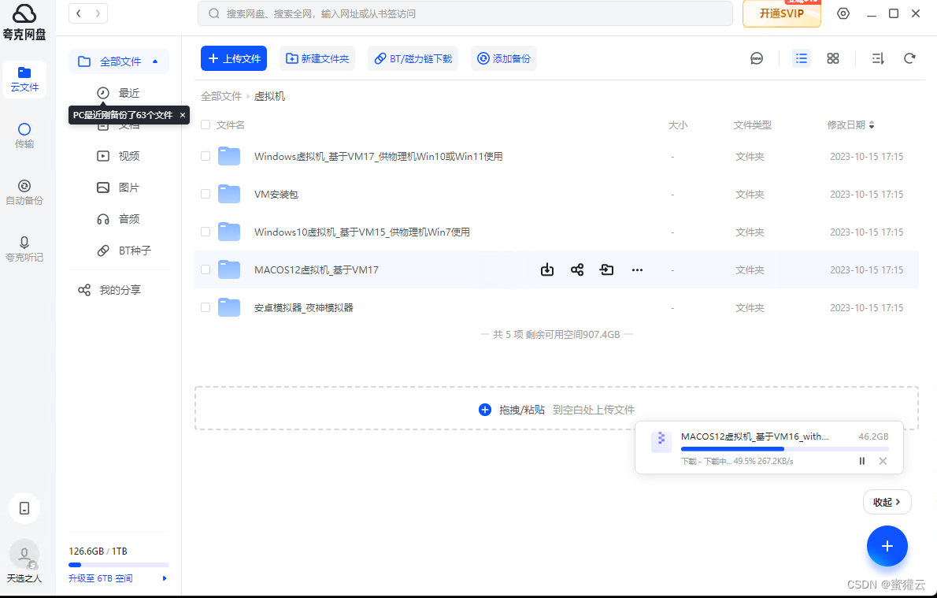Refresh the file list
The height and width of the screenshot is (598, 937).
[x=909, y=58]
